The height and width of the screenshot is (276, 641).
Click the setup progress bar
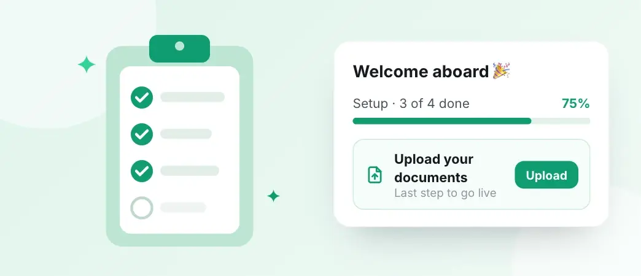472,121
